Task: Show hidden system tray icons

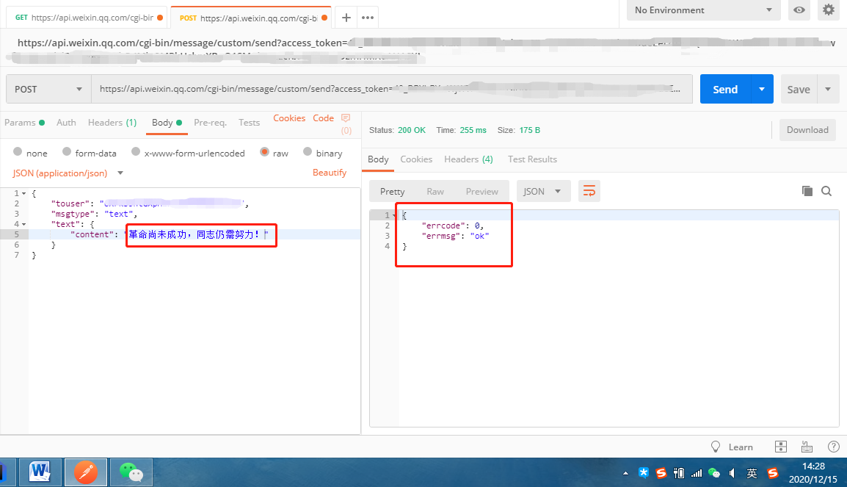Action: [x=625, y=473]
